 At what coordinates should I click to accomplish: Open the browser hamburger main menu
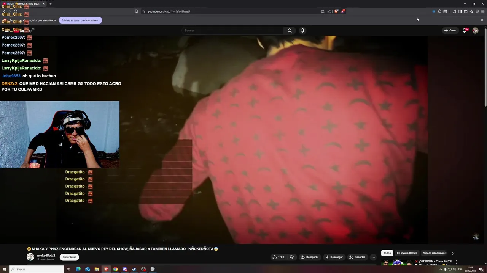coord(483,11)
